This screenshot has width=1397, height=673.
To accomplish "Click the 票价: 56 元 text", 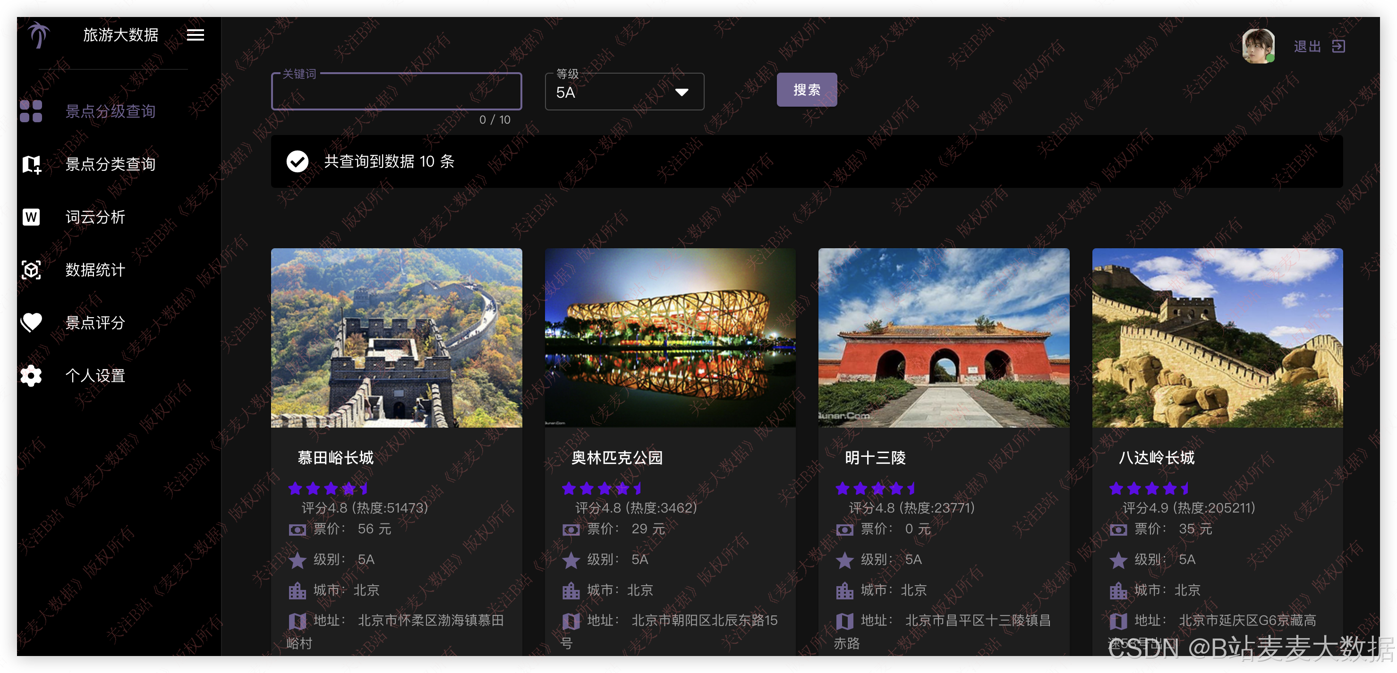I will pyautogui.click(x=352, y=529).
